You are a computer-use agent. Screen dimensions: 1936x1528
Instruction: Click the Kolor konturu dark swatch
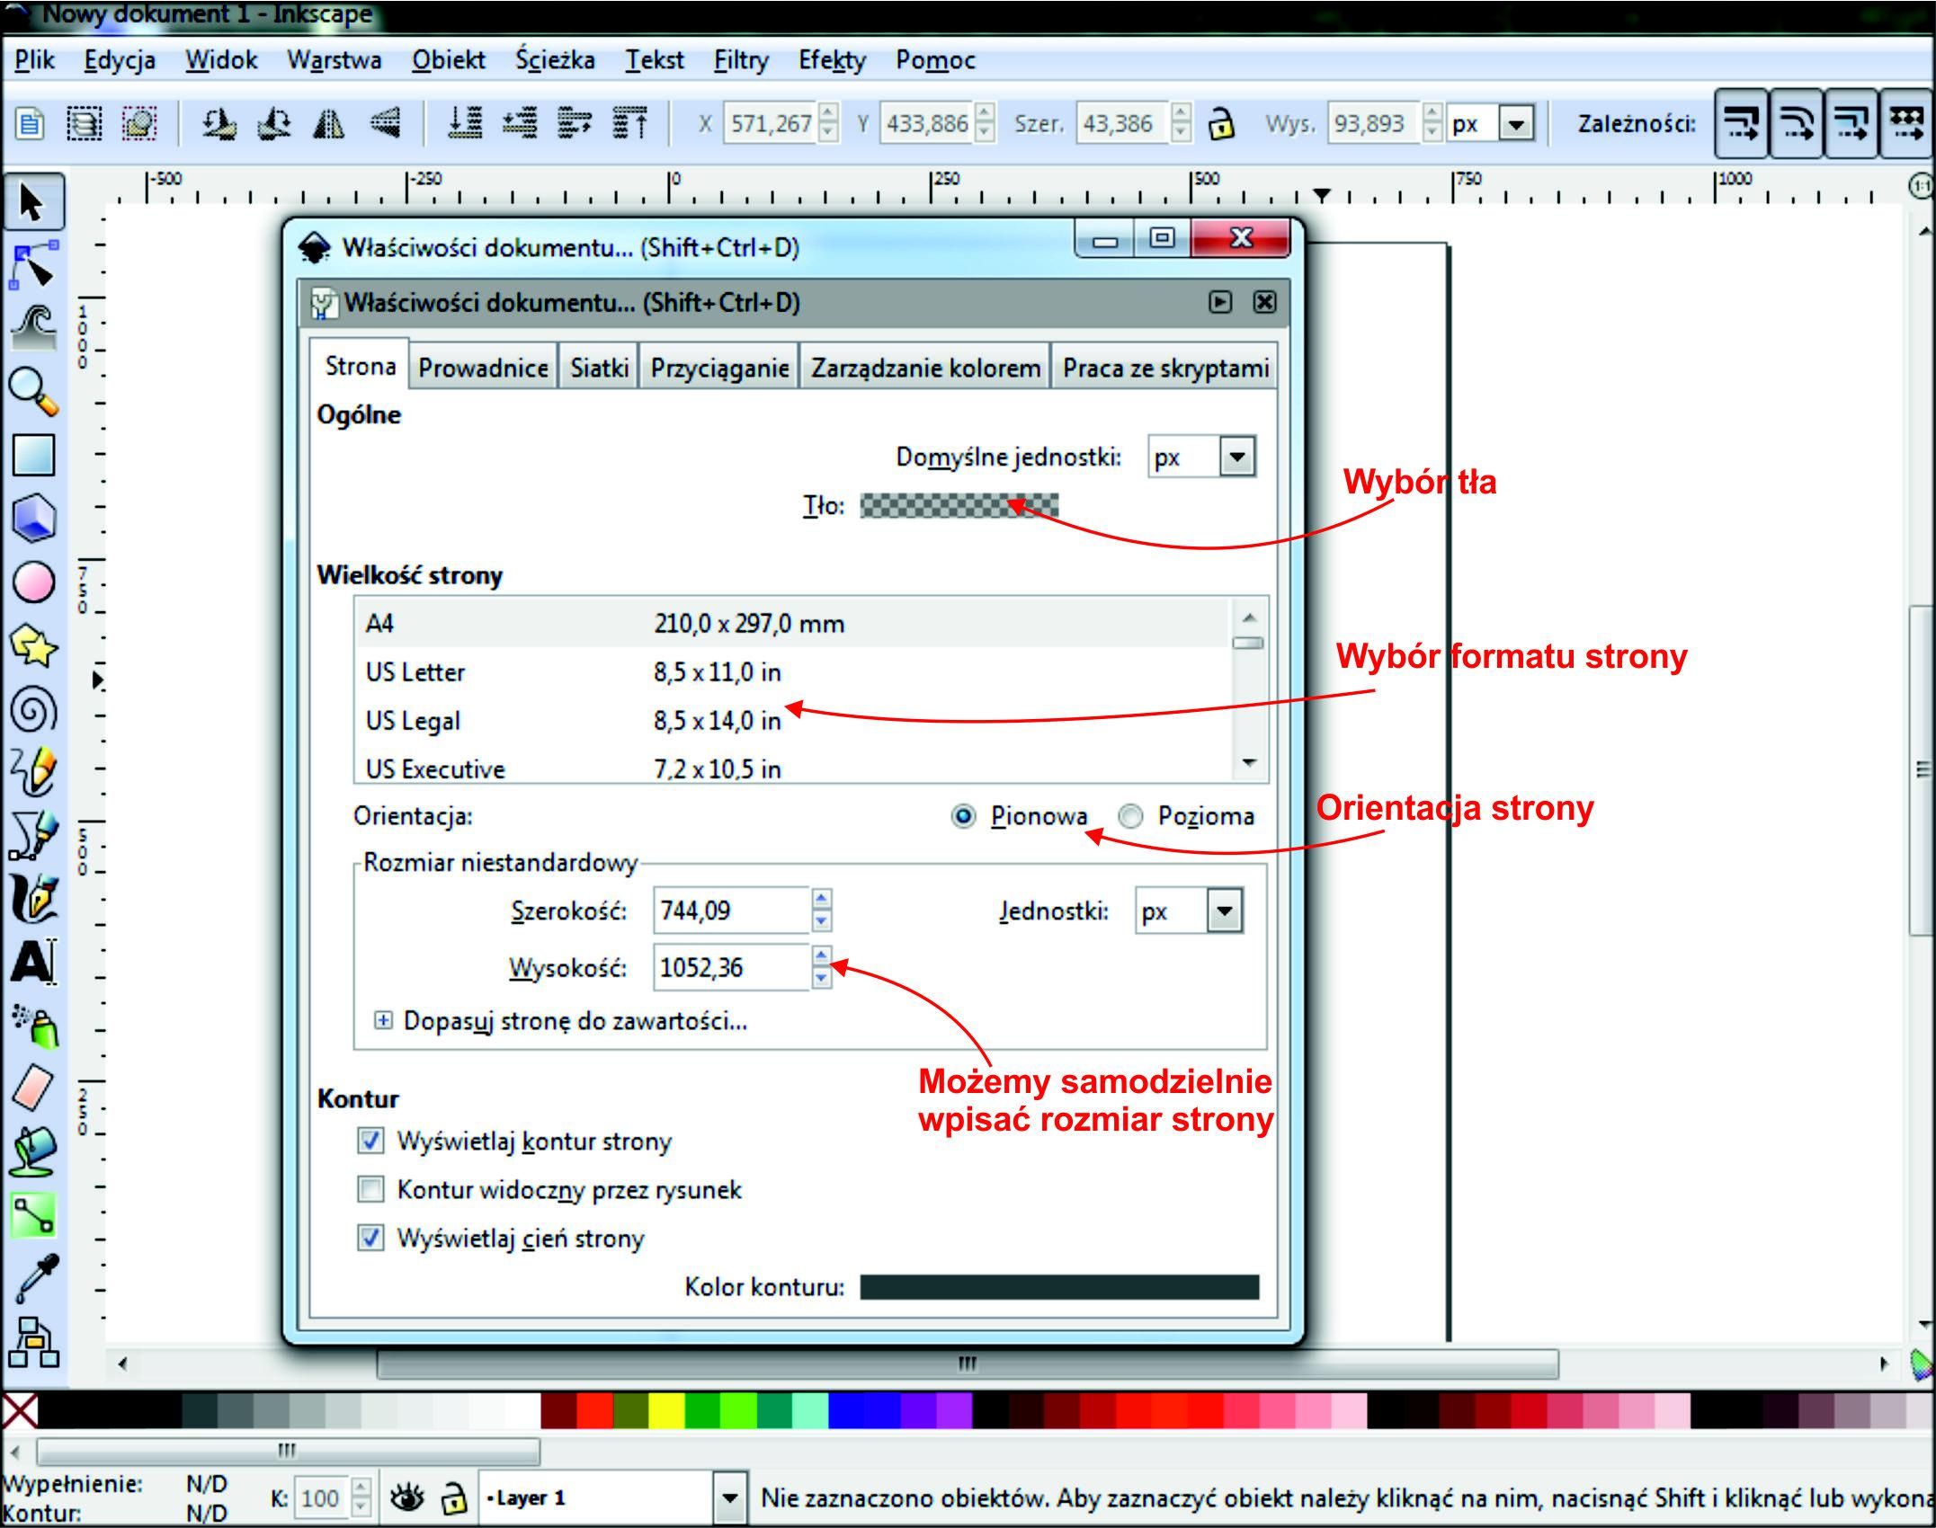coord(1058,1287)
